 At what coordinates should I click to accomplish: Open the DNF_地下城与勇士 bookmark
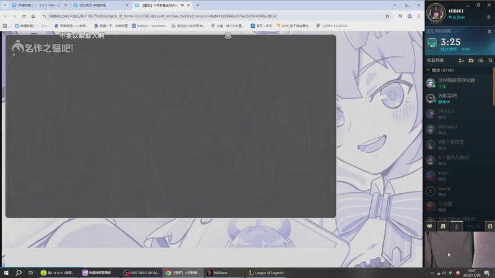coord(294,26)
